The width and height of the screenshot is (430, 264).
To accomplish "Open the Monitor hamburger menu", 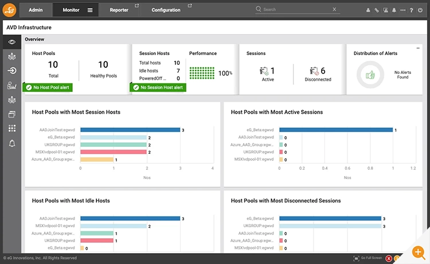I will point(90,10).
